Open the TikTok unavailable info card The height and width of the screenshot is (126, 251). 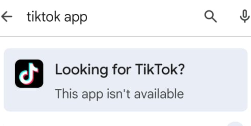(125, 80)
